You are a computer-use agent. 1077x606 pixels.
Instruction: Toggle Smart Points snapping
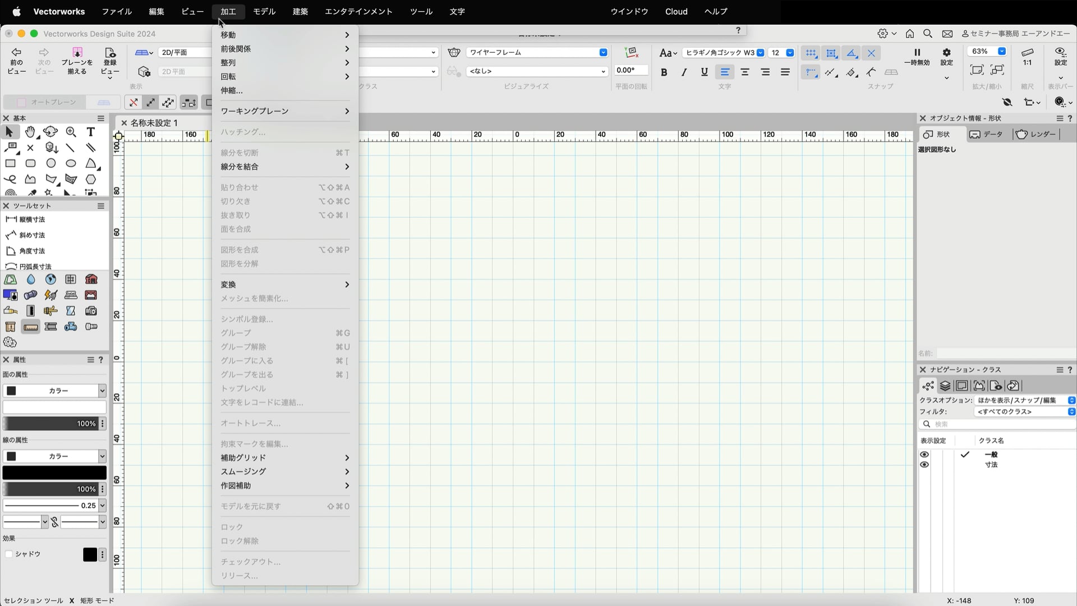[811, 72]
